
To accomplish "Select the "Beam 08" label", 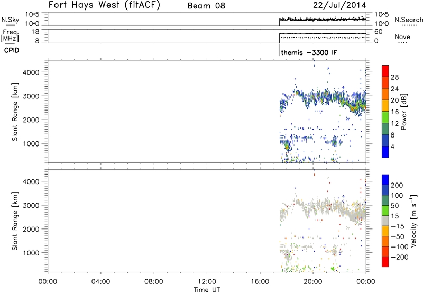I will pyautogui.click(x=206, y=6).
